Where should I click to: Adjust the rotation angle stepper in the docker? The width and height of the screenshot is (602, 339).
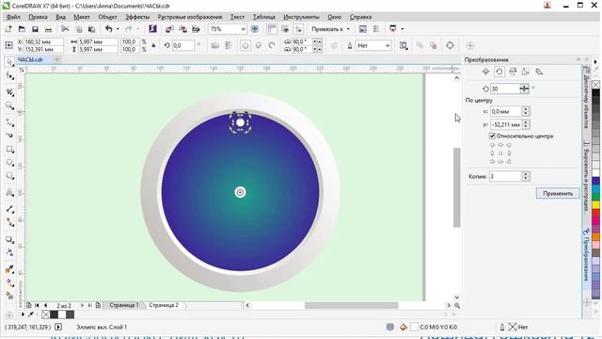(x=524, y=89)
